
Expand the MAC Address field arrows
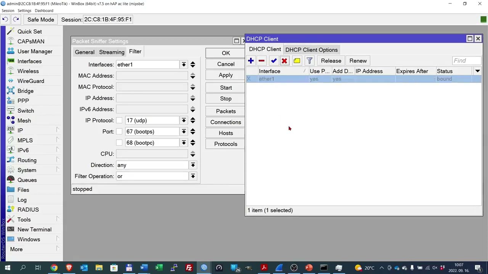(193, 76)
